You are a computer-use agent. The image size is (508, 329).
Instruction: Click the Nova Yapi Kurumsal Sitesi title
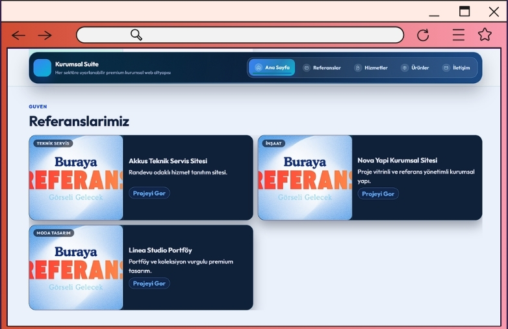[x=397, y=160]
